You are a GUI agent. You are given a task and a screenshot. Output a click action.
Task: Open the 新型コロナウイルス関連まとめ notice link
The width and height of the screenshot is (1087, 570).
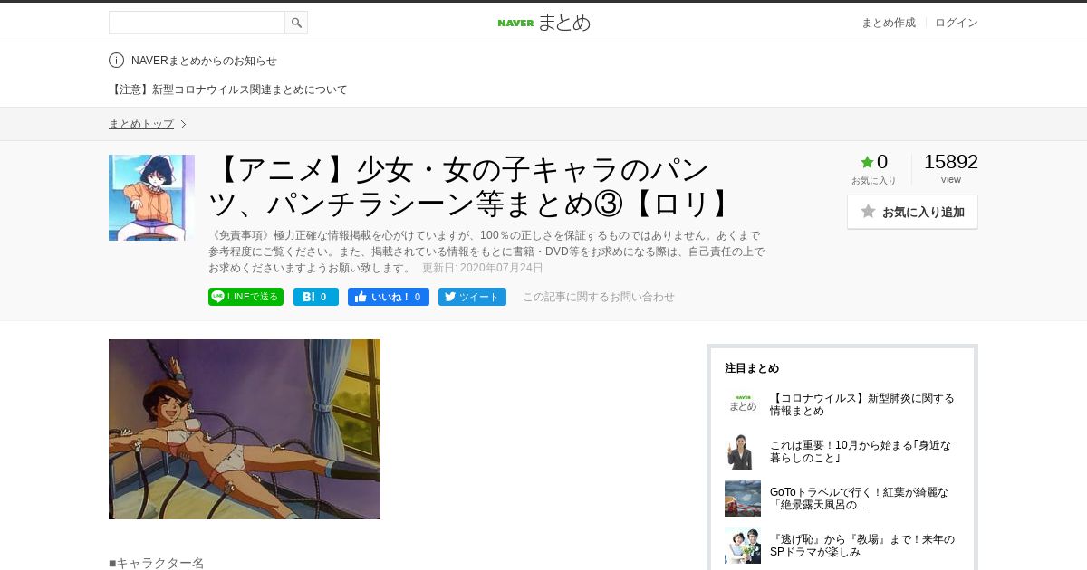click(x=228, y=90)
